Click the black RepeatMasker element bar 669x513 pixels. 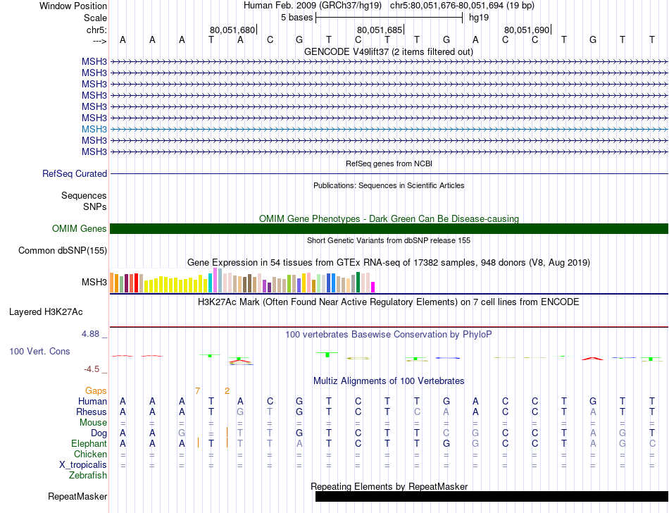pyautogui.click(x=491, y=497)
